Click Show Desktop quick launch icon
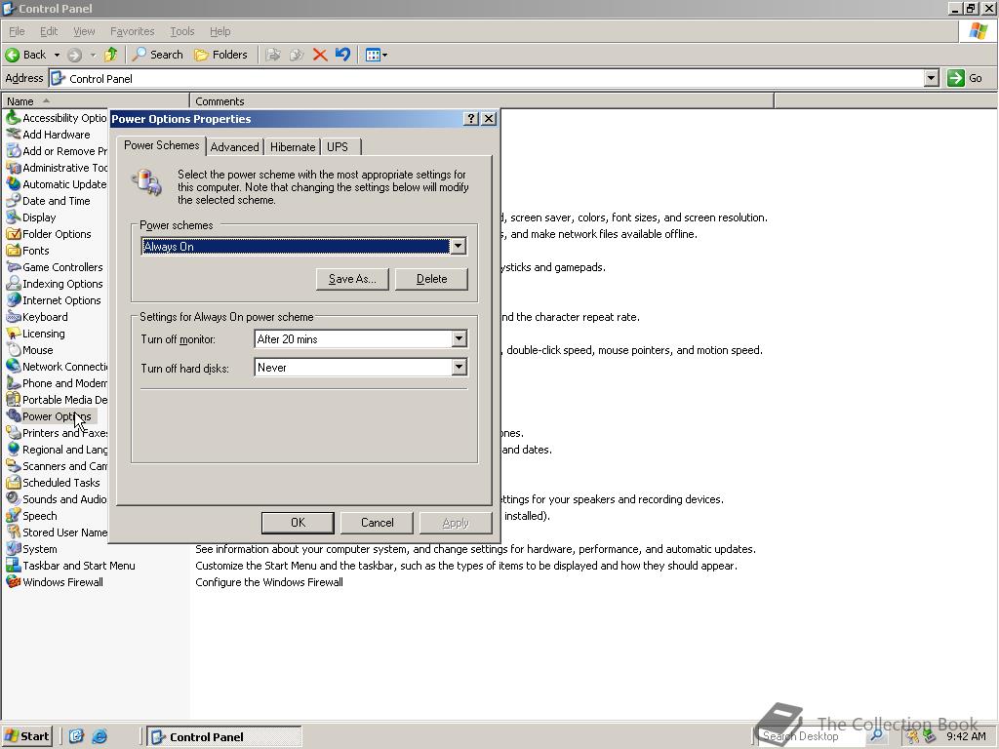 [x=76, y=736]
